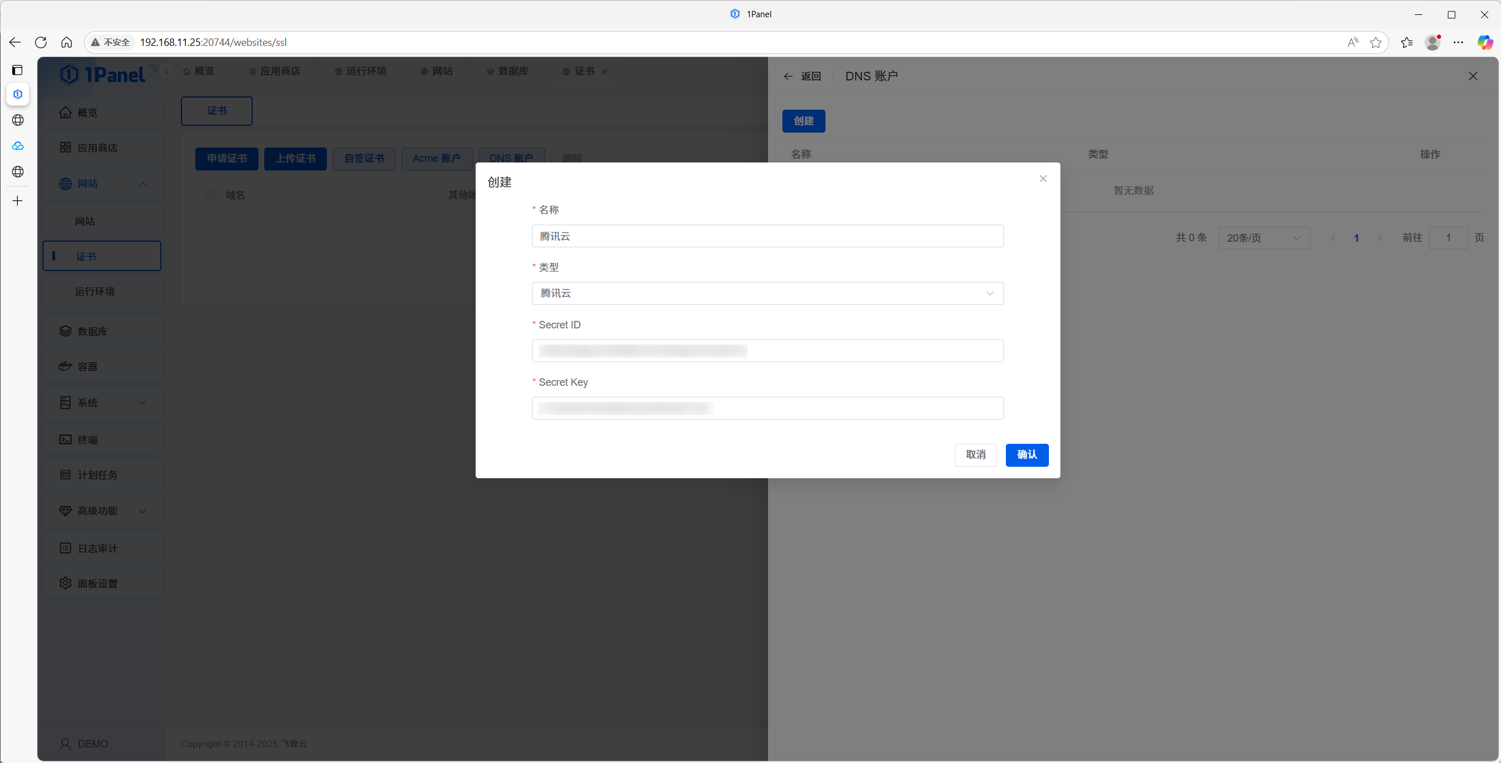Click the 容器 containers icon
The image size is (1501, 763).
click(66, 366)
